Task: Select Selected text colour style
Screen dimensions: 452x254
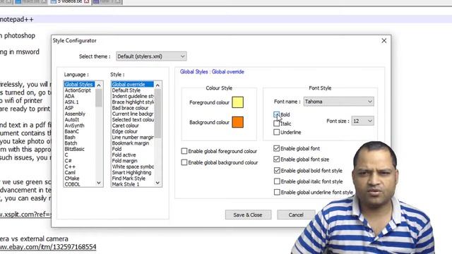Action: click(133, 119)
